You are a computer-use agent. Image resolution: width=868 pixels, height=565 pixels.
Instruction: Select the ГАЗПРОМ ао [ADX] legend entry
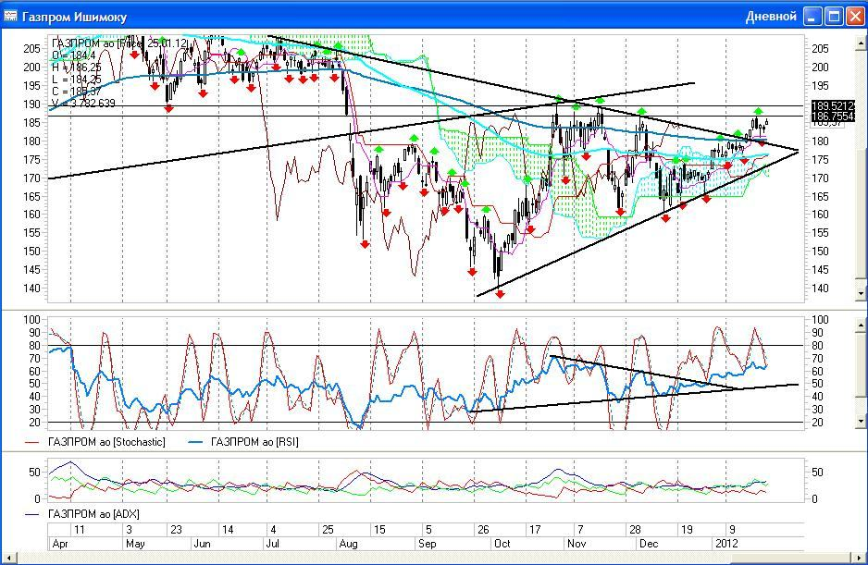pyautogui.click(x=82, y=514)
